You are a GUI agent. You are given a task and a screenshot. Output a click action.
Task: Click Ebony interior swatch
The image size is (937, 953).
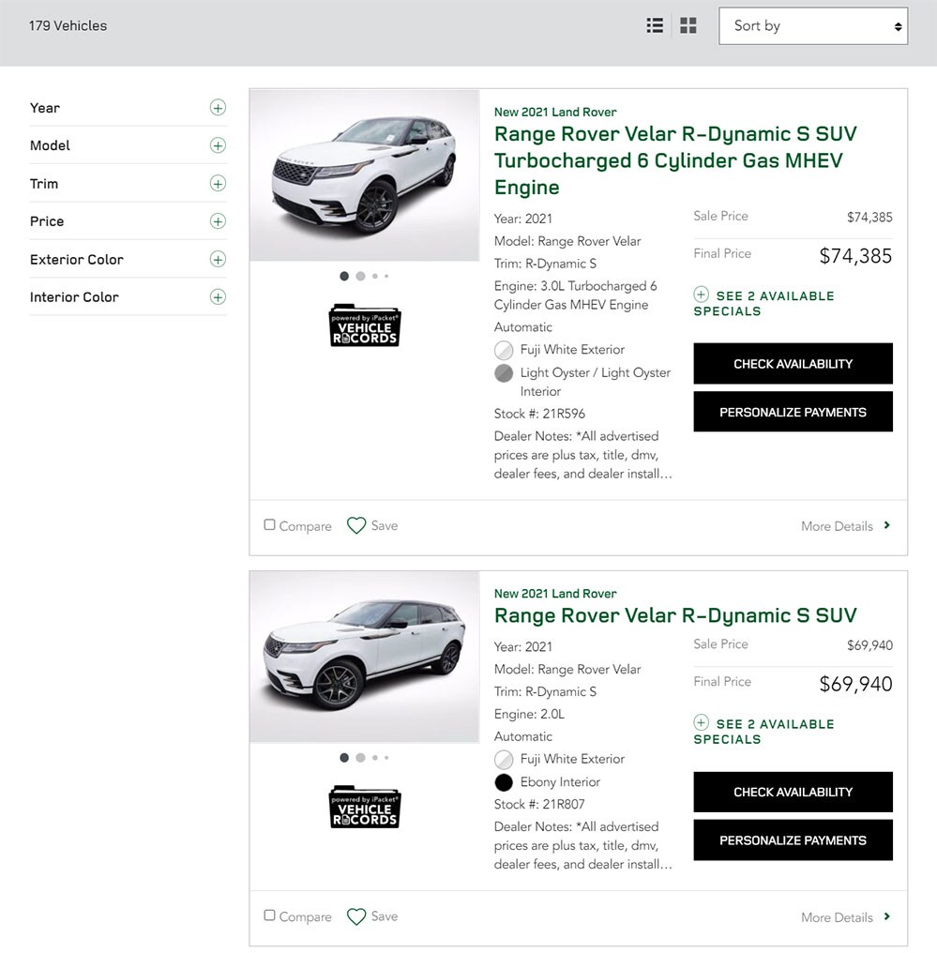[503, 782]
